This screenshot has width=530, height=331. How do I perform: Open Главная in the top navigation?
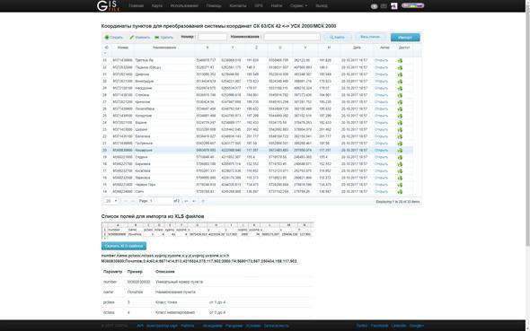(x=137, y=5)
